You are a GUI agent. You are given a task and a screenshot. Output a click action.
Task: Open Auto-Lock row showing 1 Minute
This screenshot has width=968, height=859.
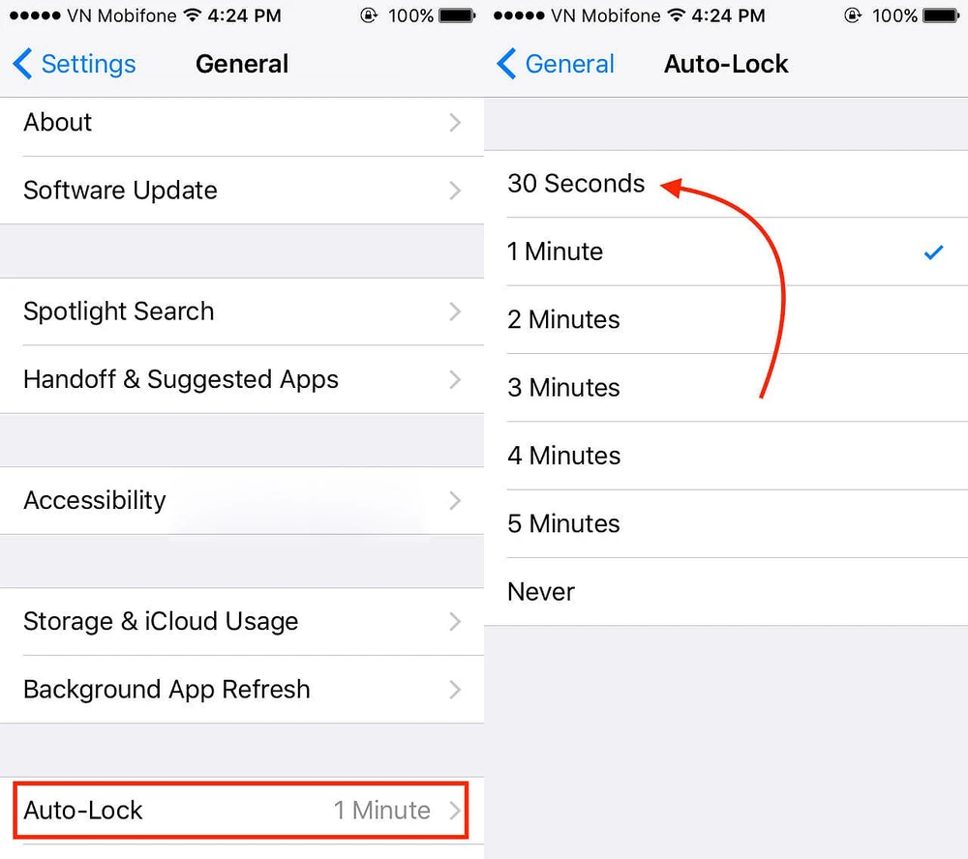[x=242, y=810]
